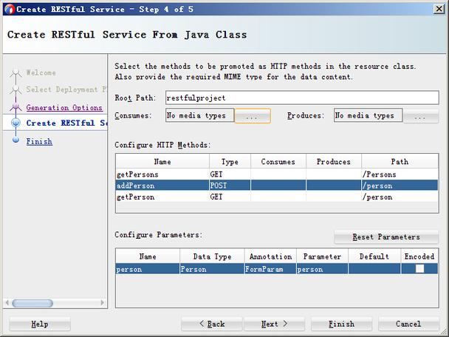Click the Welcome step node icon
Viewport: 449px width, 337px height.
click(x=16, y=72)
